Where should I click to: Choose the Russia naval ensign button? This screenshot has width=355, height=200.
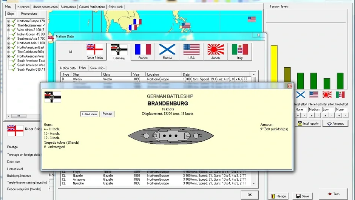167,52
